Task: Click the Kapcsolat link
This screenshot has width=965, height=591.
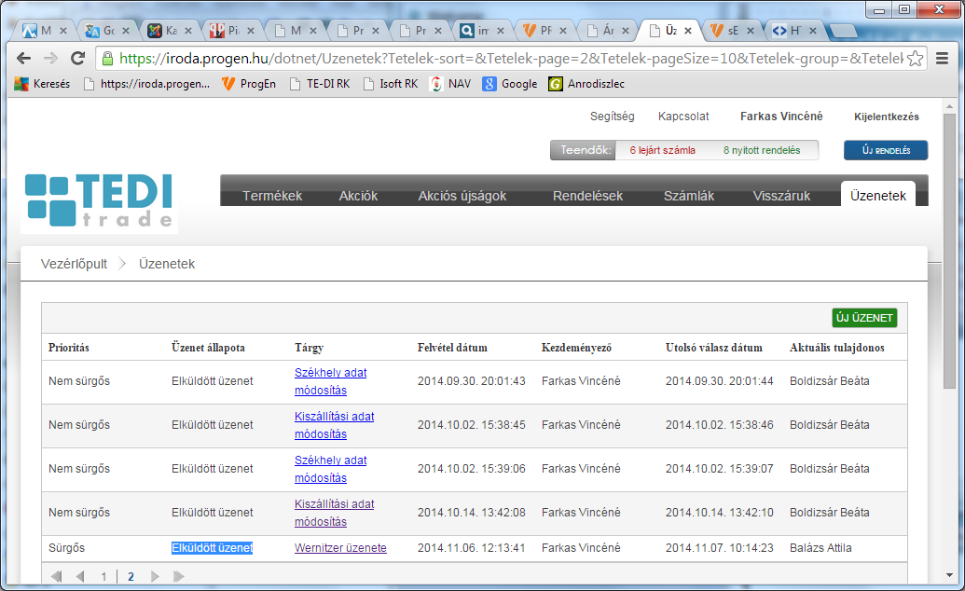Action: point(683,117)
